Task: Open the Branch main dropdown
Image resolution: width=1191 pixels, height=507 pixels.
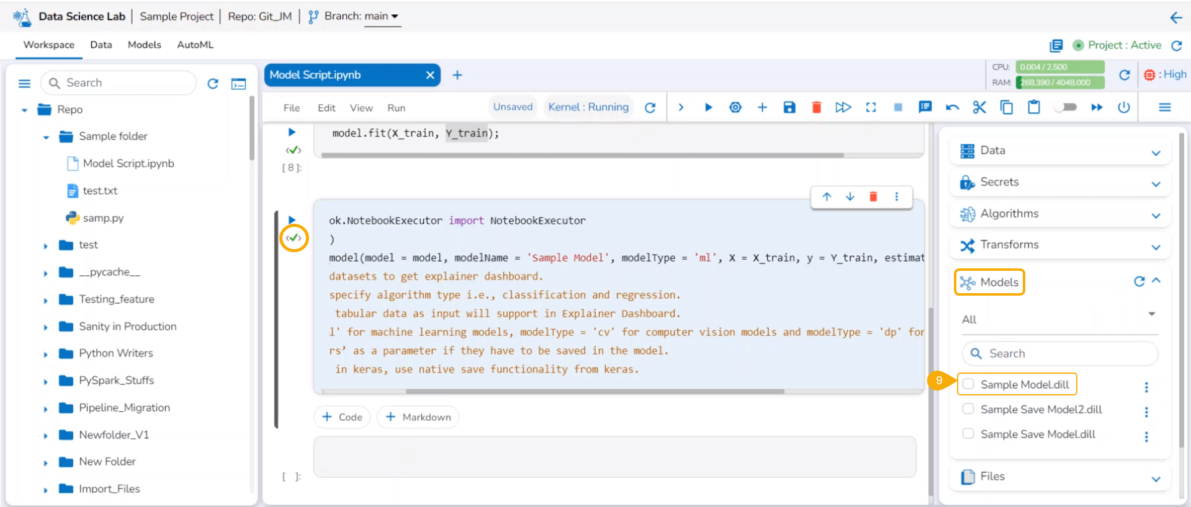Action: [x=381, y=16]
